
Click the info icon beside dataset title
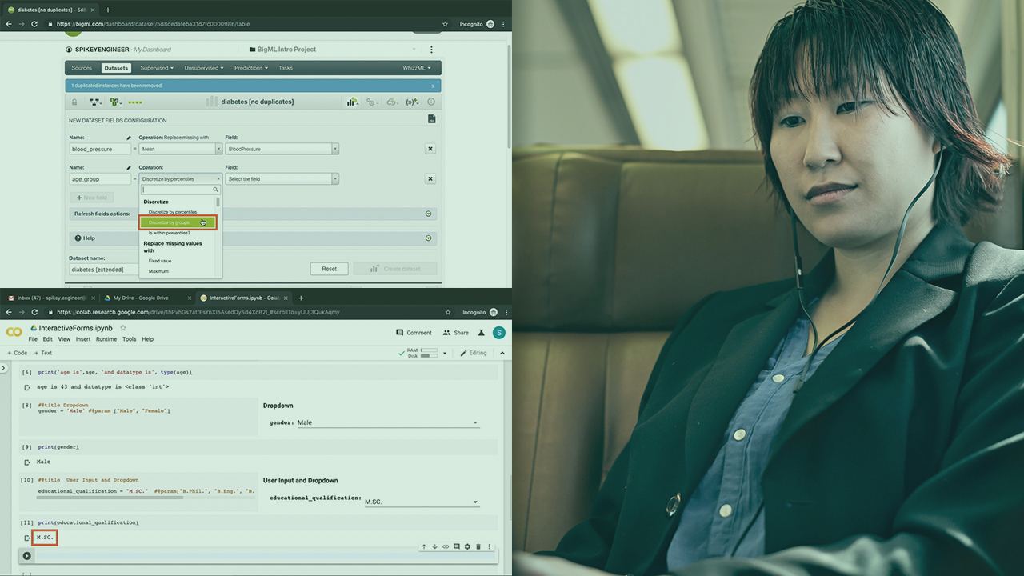click(x=431, y=102)
